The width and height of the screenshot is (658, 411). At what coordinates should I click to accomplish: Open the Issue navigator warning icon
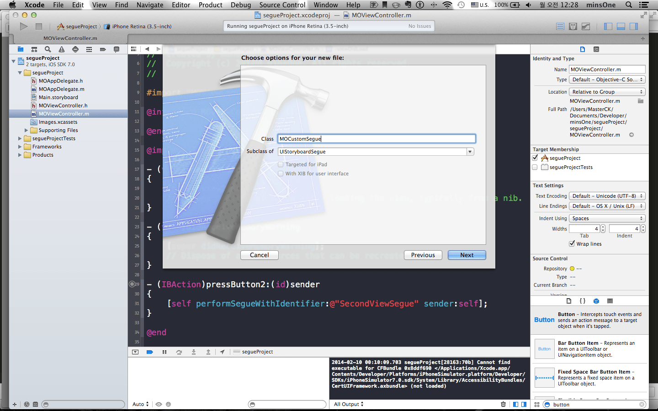point(62,49)
